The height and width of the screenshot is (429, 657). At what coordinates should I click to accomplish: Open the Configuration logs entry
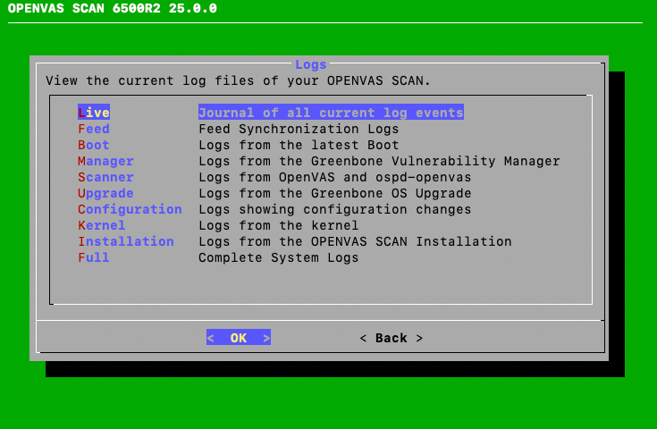pos(130,209)
